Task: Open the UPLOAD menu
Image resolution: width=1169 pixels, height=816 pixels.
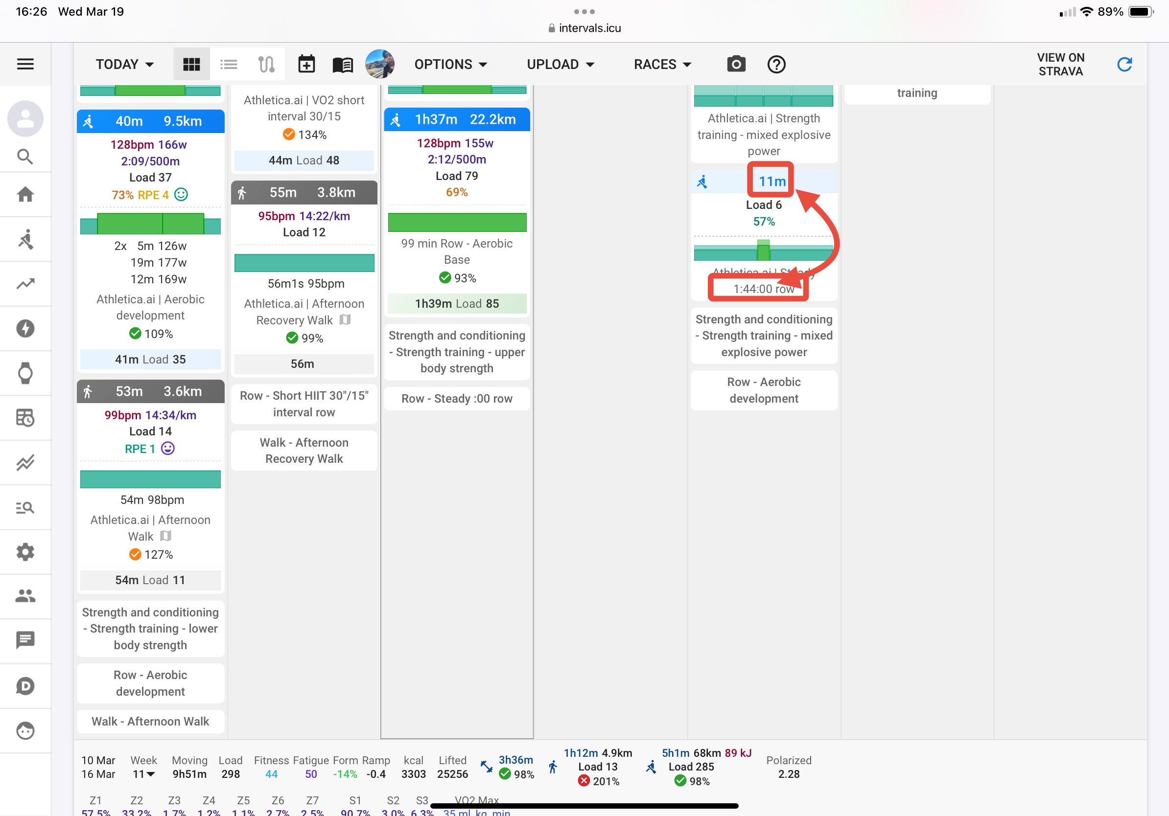Action: pos(560,64)
